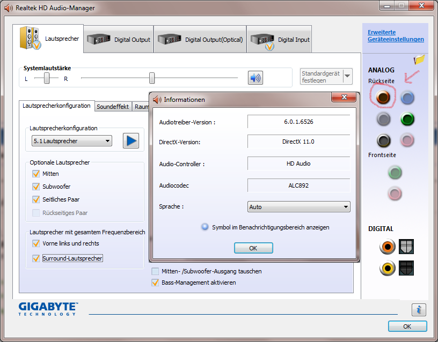Click the gray rear analog jack
The width and height of the screenshot is (438, 342).
383,119
